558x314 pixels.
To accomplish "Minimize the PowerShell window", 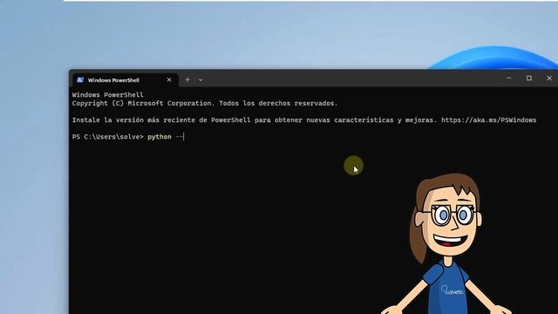I will pos(509,78).
